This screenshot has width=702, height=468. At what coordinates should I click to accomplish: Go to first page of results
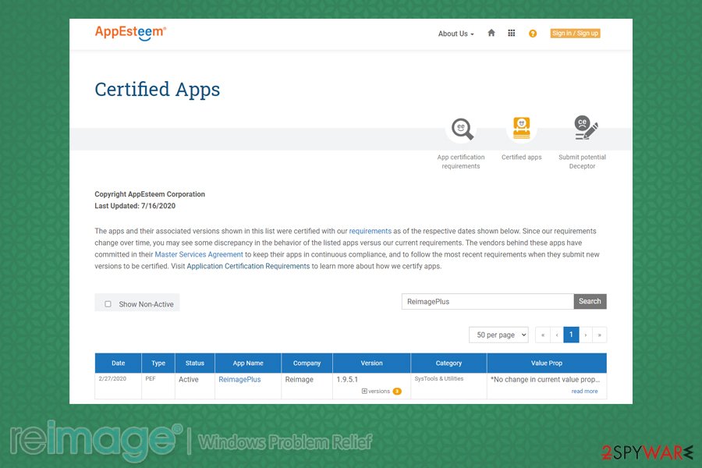[x=543, y=335]
